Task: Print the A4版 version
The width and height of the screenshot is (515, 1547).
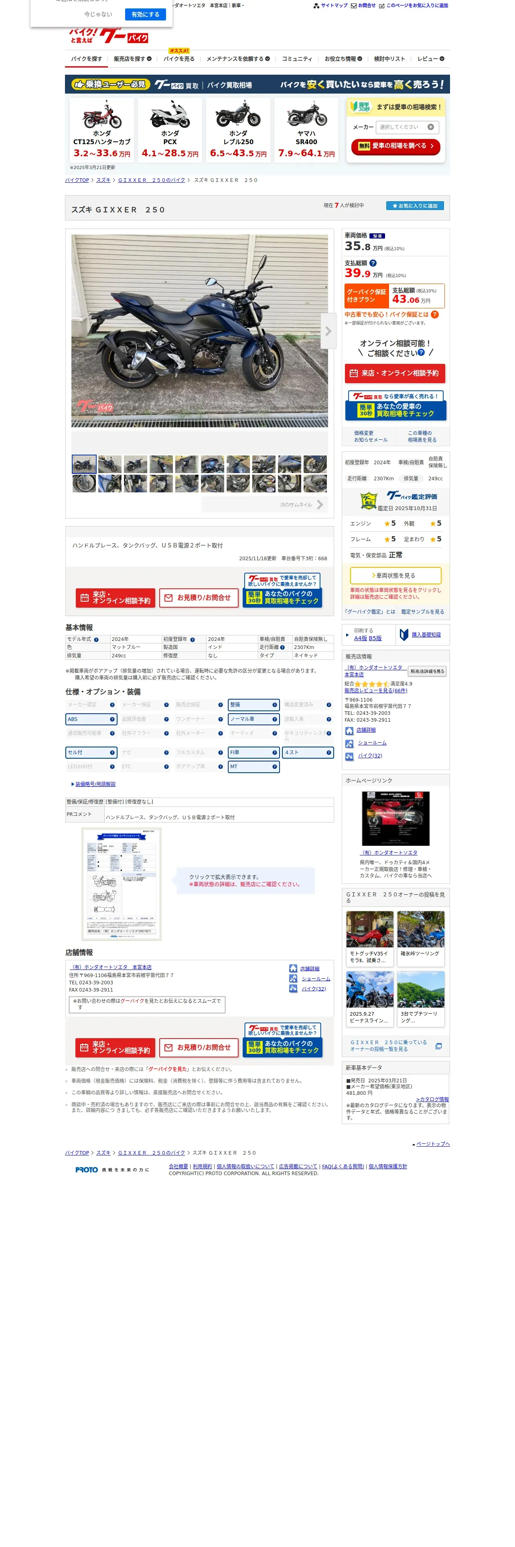Action: pyautogui.click(x=360, y=639)
